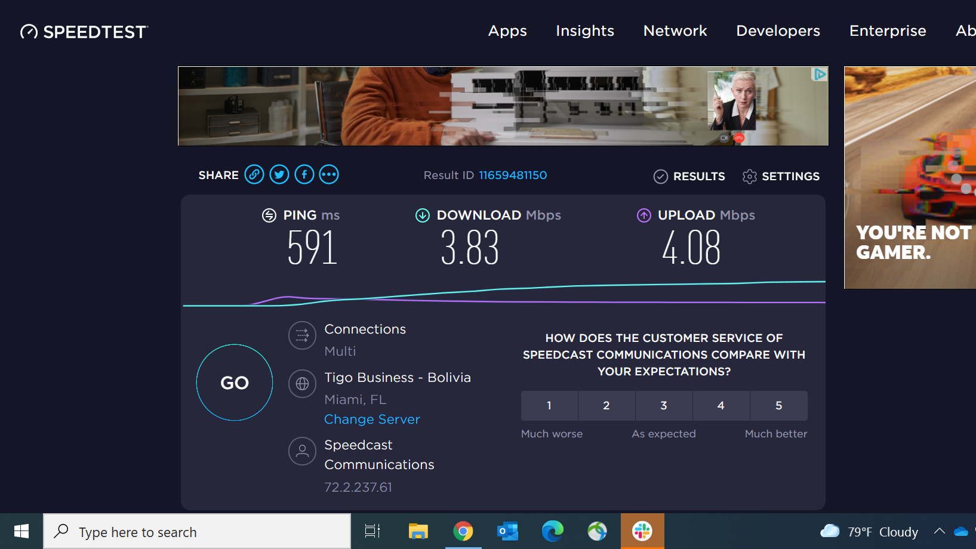Open the Developers menu

pyautogui.click(x=778, y=31)
